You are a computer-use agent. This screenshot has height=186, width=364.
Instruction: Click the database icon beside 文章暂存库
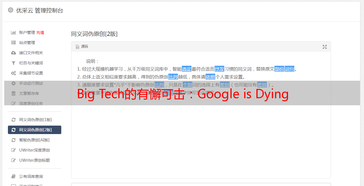tap(13, 93)
